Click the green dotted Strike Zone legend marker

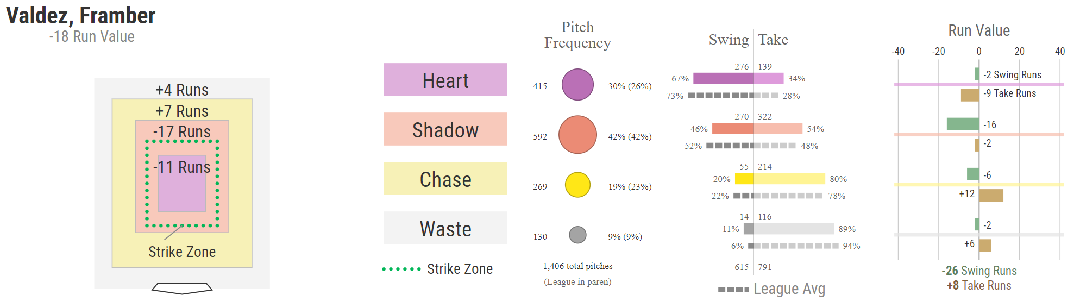click(x=401, y=269)
